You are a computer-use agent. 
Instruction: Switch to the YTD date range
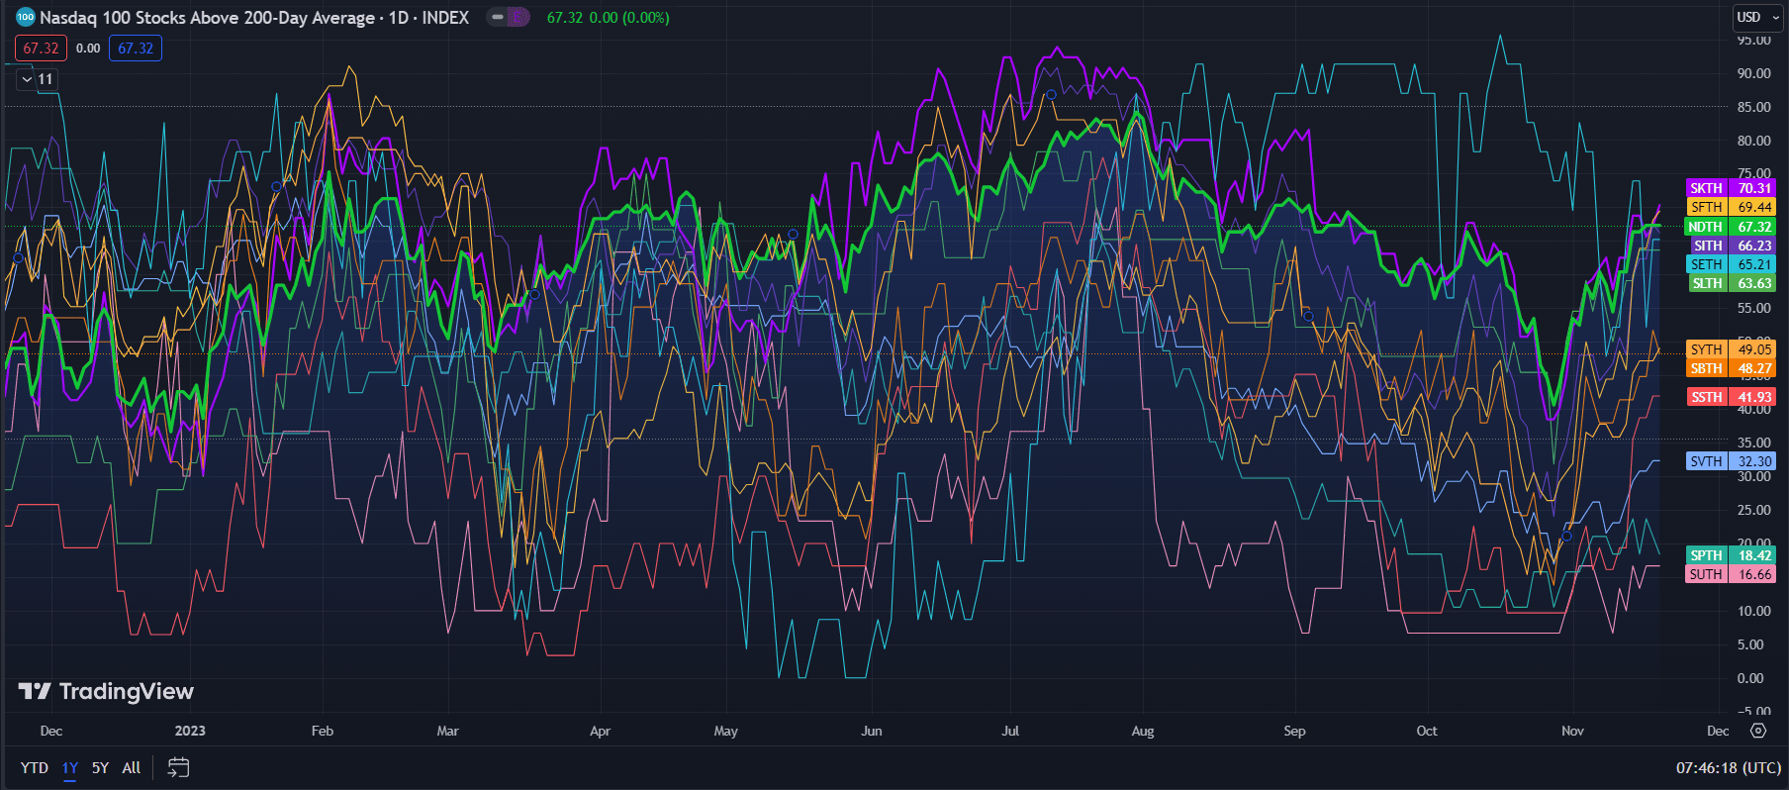point(35,767)
